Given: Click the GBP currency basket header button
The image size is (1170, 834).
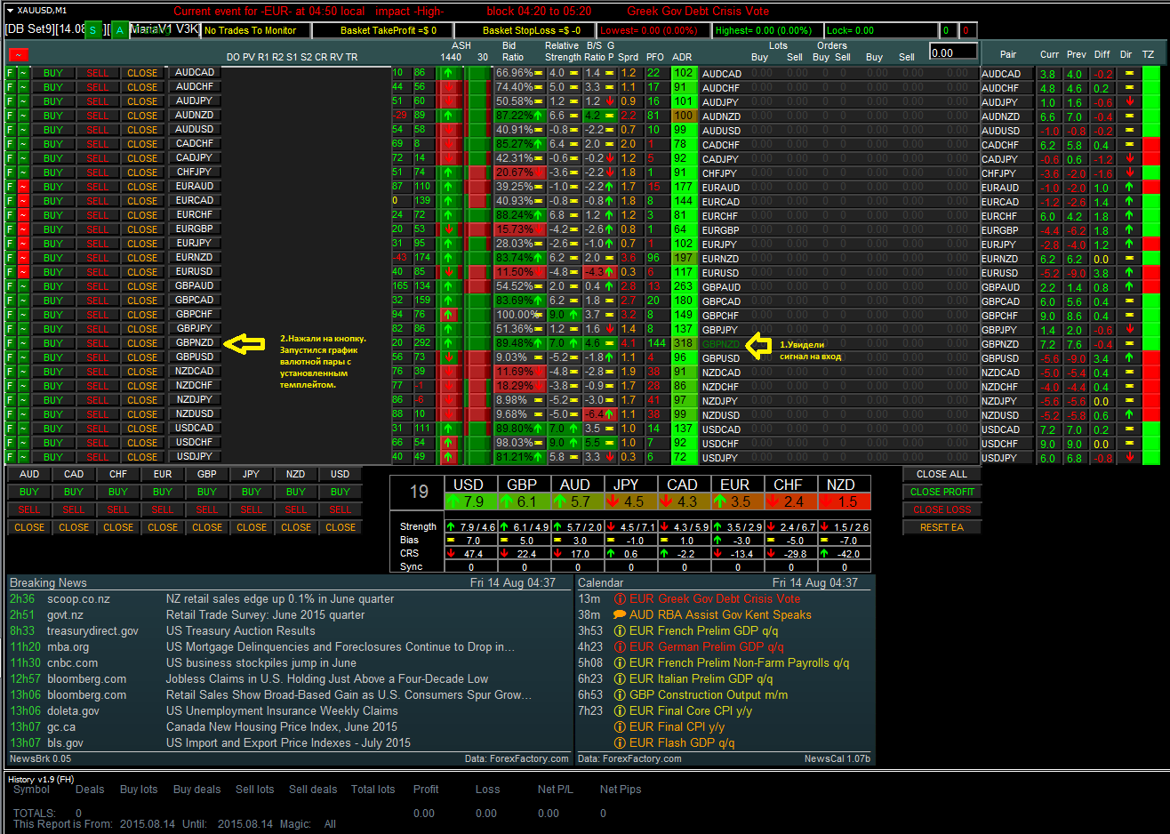Looking at the screenshot, I should [207, 474].
